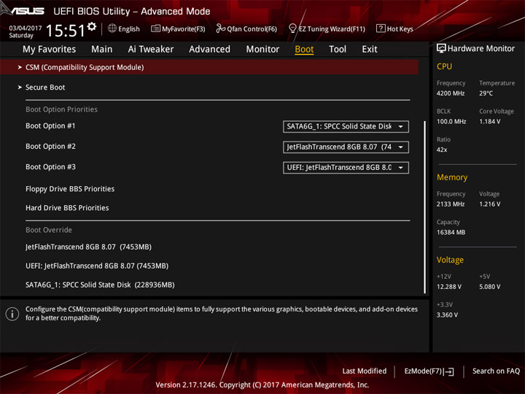Click the vertical scrollbar of the boot list
The width and height of the screenshot is (525, 394).
(425, 207)
